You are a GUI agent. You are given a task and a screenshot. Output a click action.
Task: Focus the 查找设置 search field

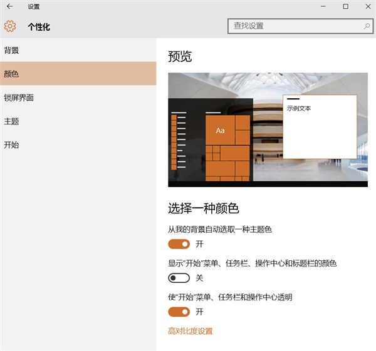[x=300, y=26]
